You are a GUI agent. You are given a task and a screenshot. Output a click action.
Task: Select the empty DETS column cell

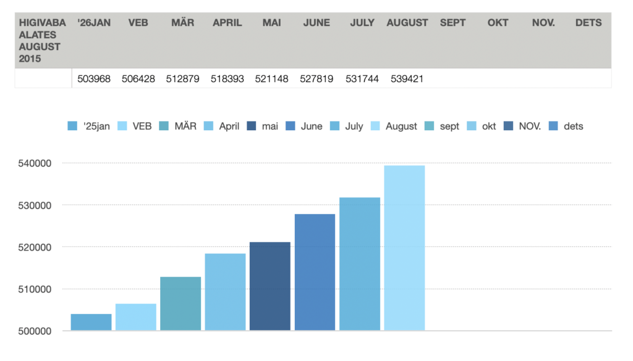[x=588, y=78]
